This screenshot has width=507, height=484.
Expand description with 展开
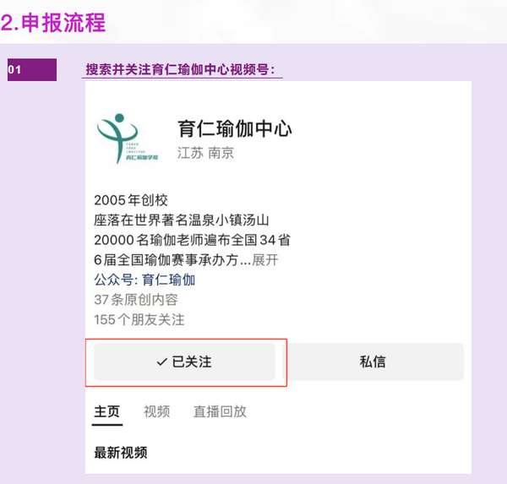[265, 260]
